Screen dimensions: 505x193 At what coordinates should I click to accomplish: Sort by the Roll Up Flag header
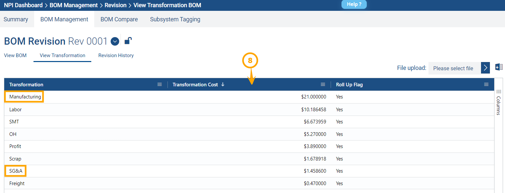[x=349, y=85]
